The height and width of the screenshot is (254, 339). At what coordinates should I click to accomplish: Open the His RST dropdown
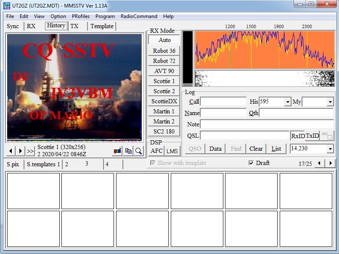[288, 102]
